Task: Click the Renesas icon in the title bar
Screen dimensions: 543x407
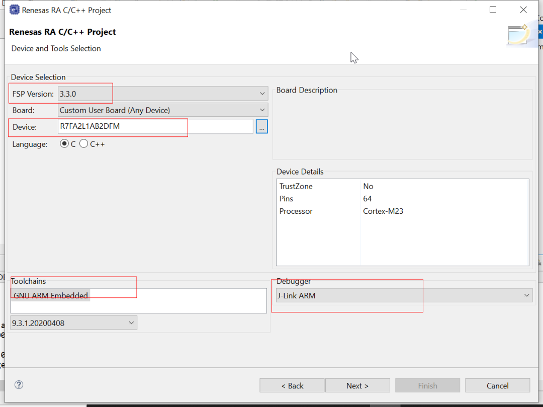Action: [x=15, y=10]
